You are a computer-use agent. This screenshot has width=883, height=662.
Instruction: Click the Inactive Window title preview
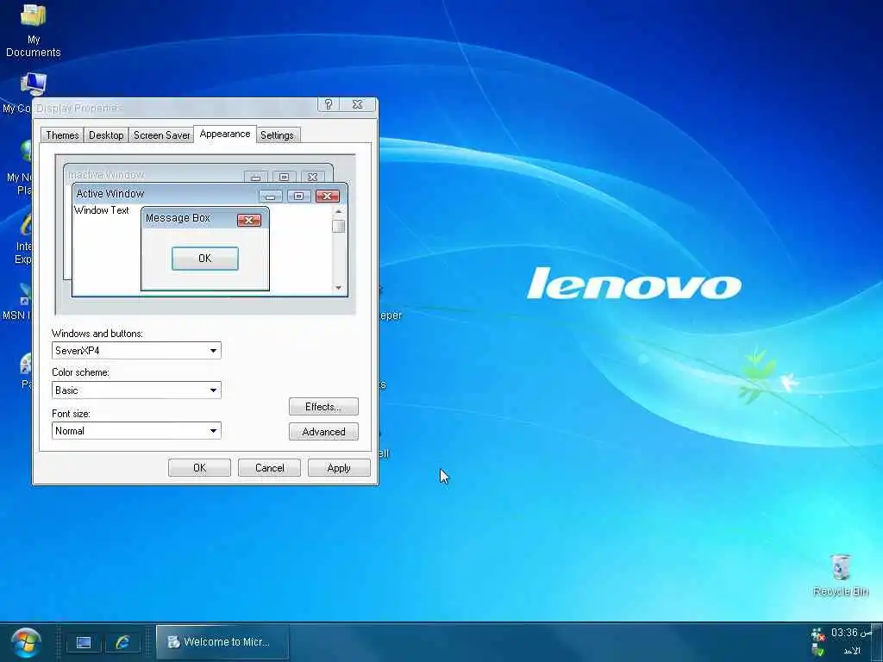[x=106, y=175]
